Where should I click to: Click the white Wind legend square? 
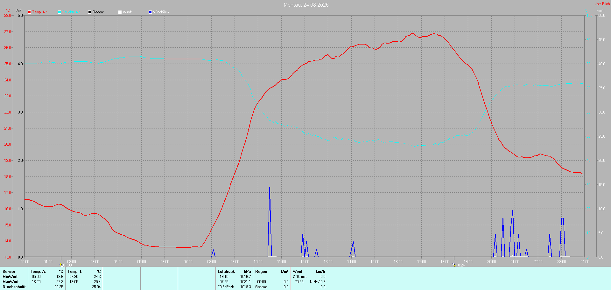[120, 12]
